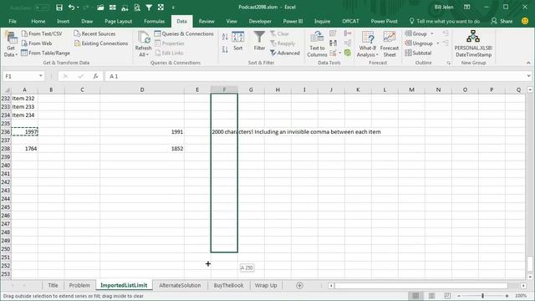
Task: Open Existing Connections
Action: point(101,43)
